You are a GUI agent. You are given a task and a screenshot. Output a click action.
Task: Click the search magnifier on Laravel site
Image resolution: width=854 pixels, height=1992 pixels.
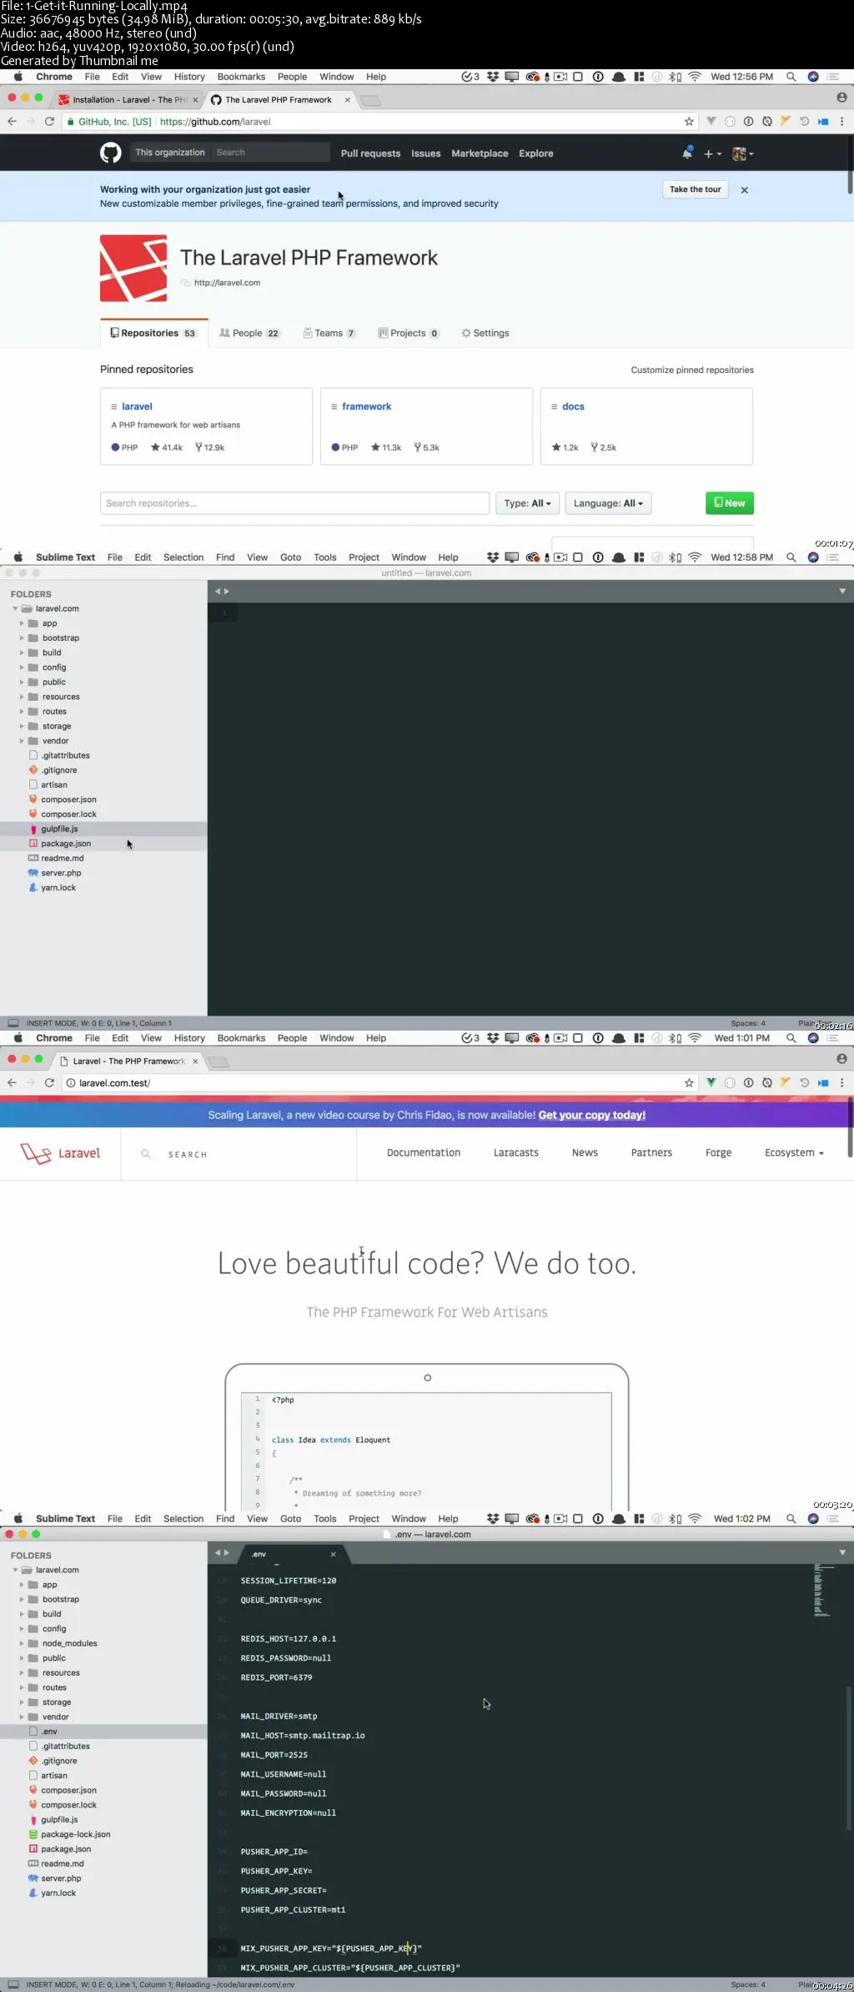point(146,1154)
